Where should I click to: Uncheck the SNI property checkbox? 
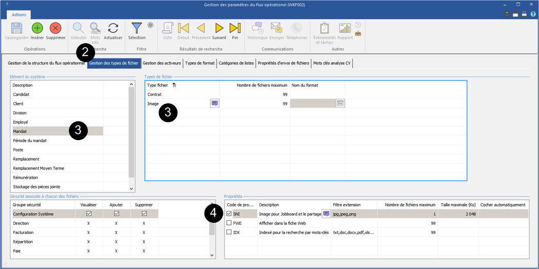coord(229,214)
